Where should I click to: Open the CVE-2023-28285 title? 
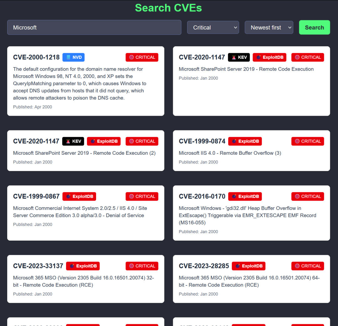(204, 266)
